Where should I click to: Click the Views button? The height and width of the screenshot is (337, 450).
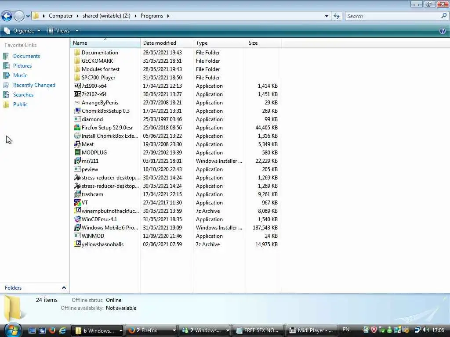pos(58,31)
